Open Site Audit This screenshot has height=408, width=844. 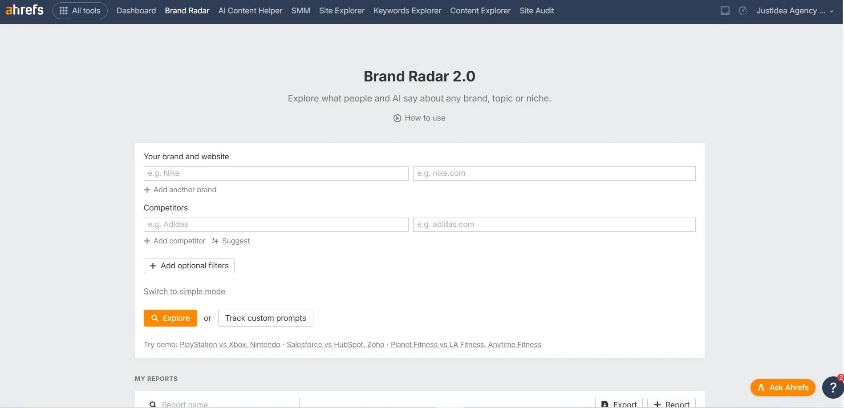(x=537, y=11)
